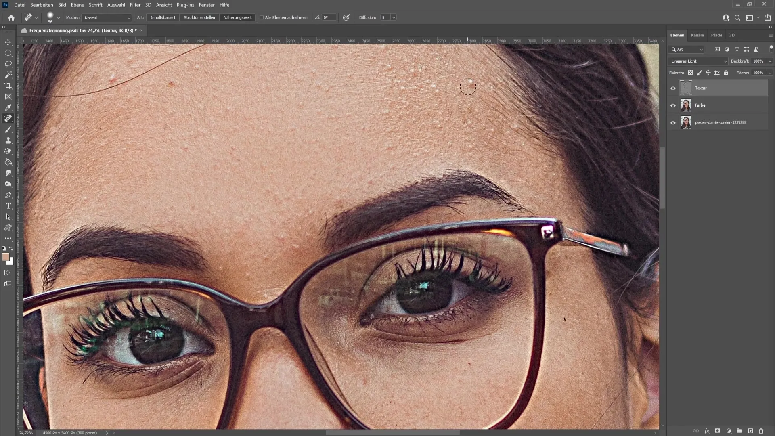The height and width of the screenshot is (436, 775).
Task: Open the Filter menu
Action: click(x=135, y=5)
